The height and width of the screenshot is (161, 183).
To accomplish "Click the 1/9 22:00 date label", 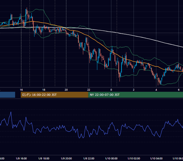I will (x=89, y=158).
